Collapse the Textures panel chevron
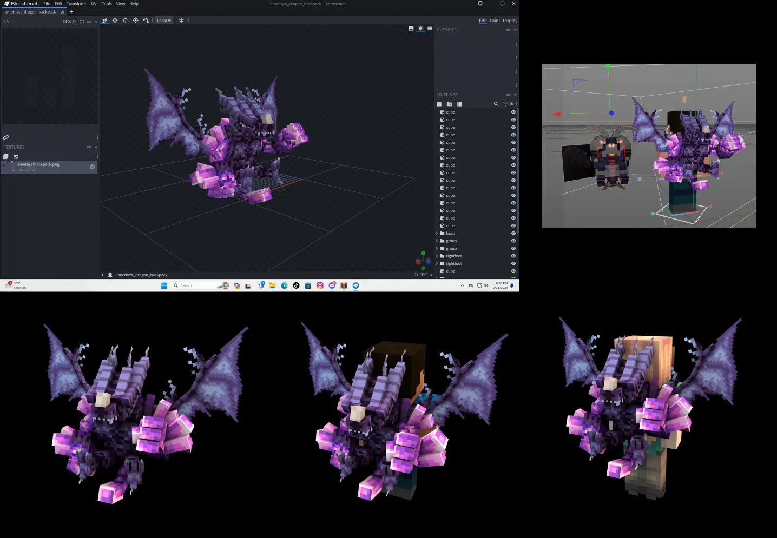This screenshot has height=538, width=777. coord(96,147)
